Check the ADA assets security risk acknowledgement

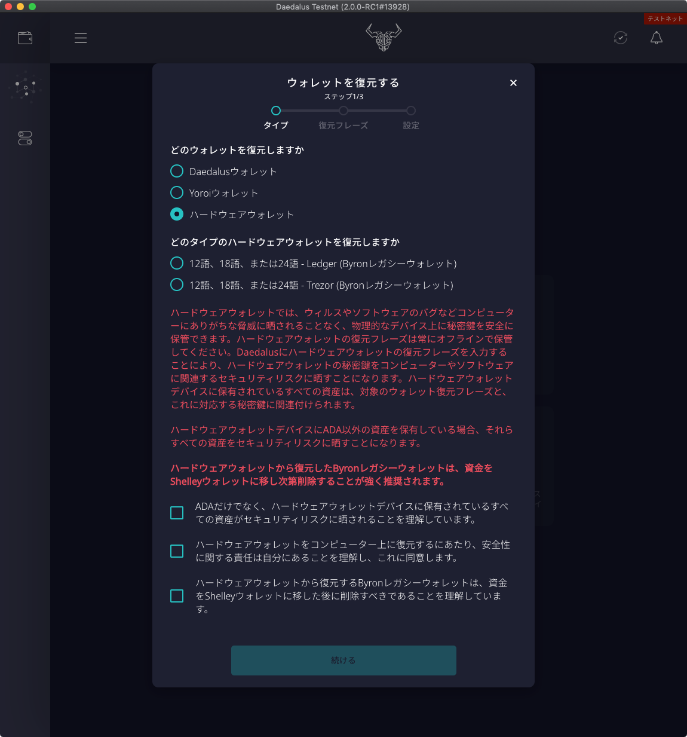click(x=177, y=513)
